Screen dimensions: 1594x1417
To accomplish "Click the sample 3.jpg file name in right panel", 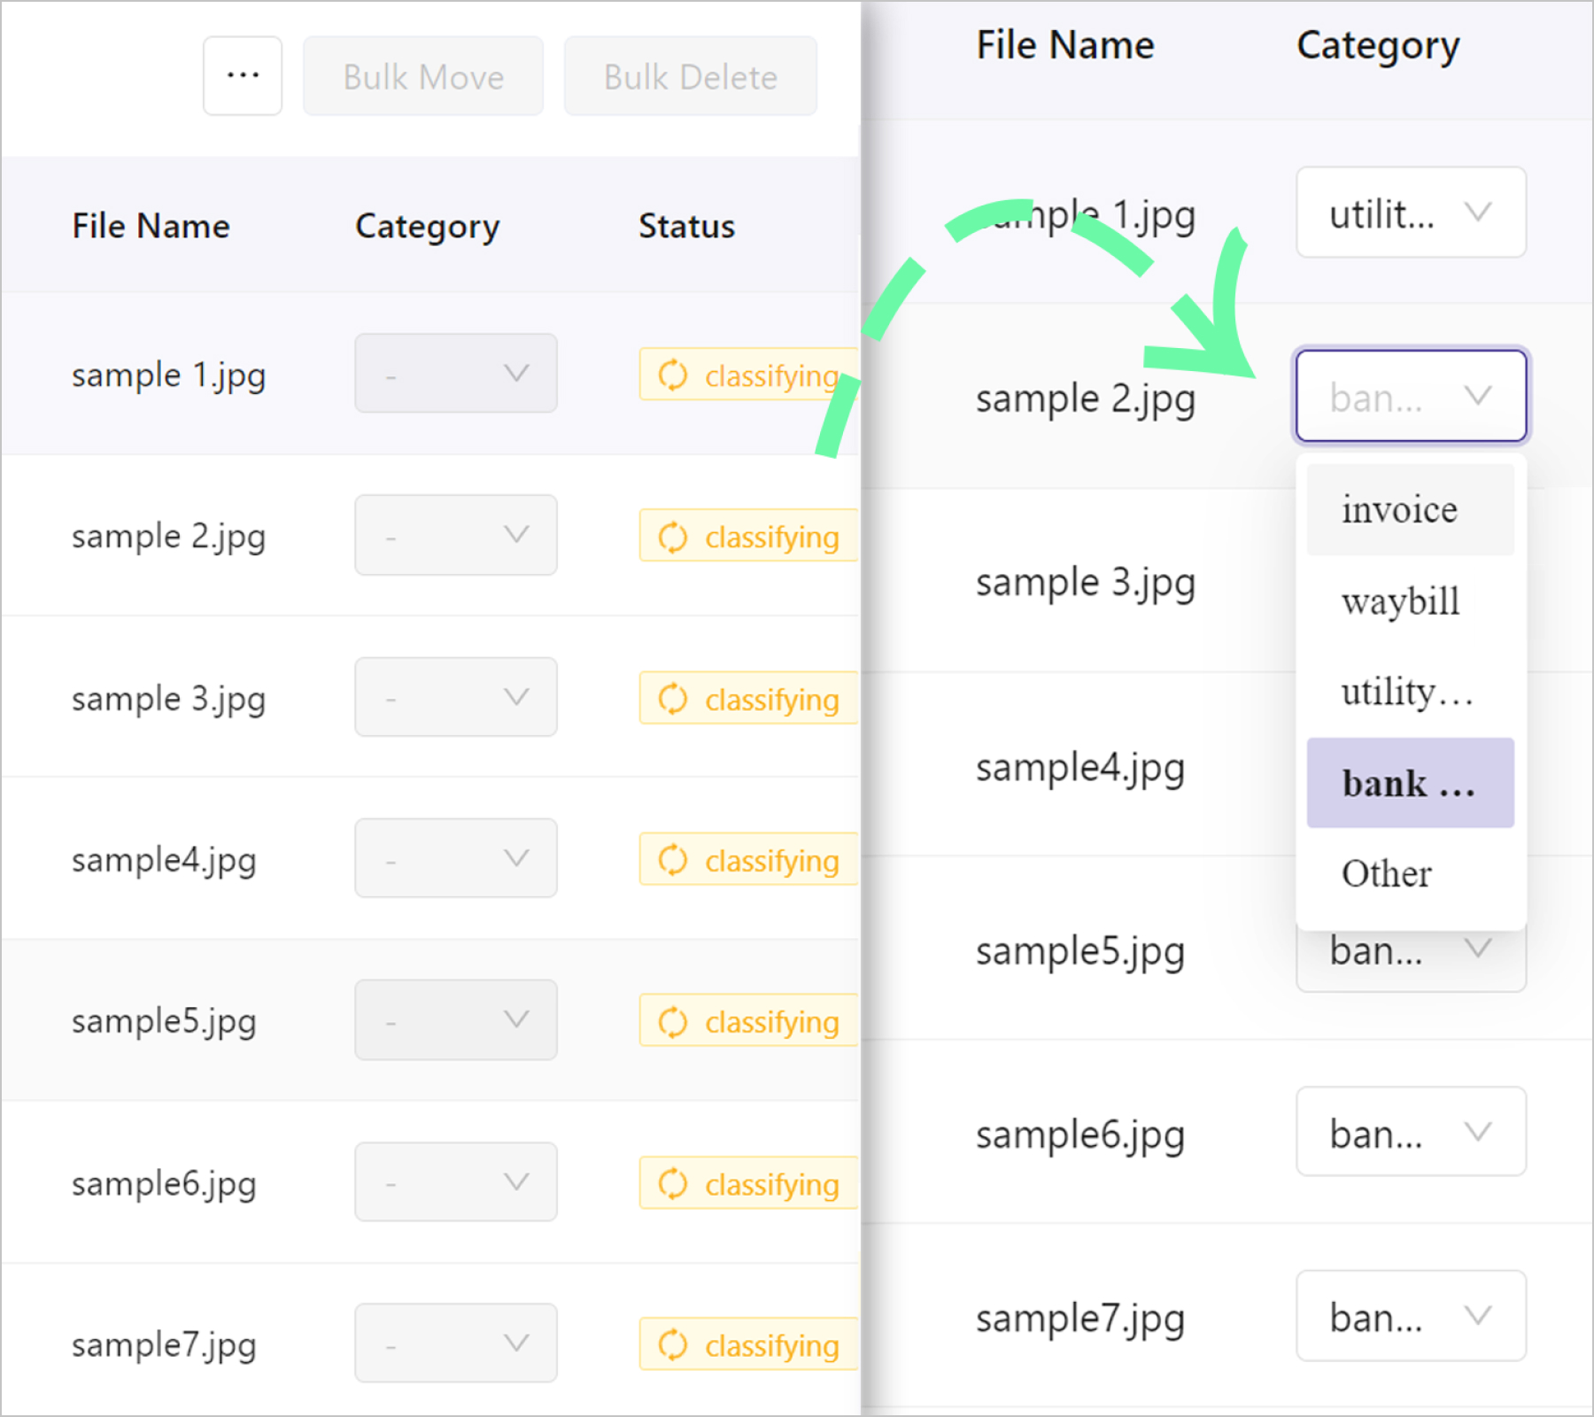I will coord(1086,583).
